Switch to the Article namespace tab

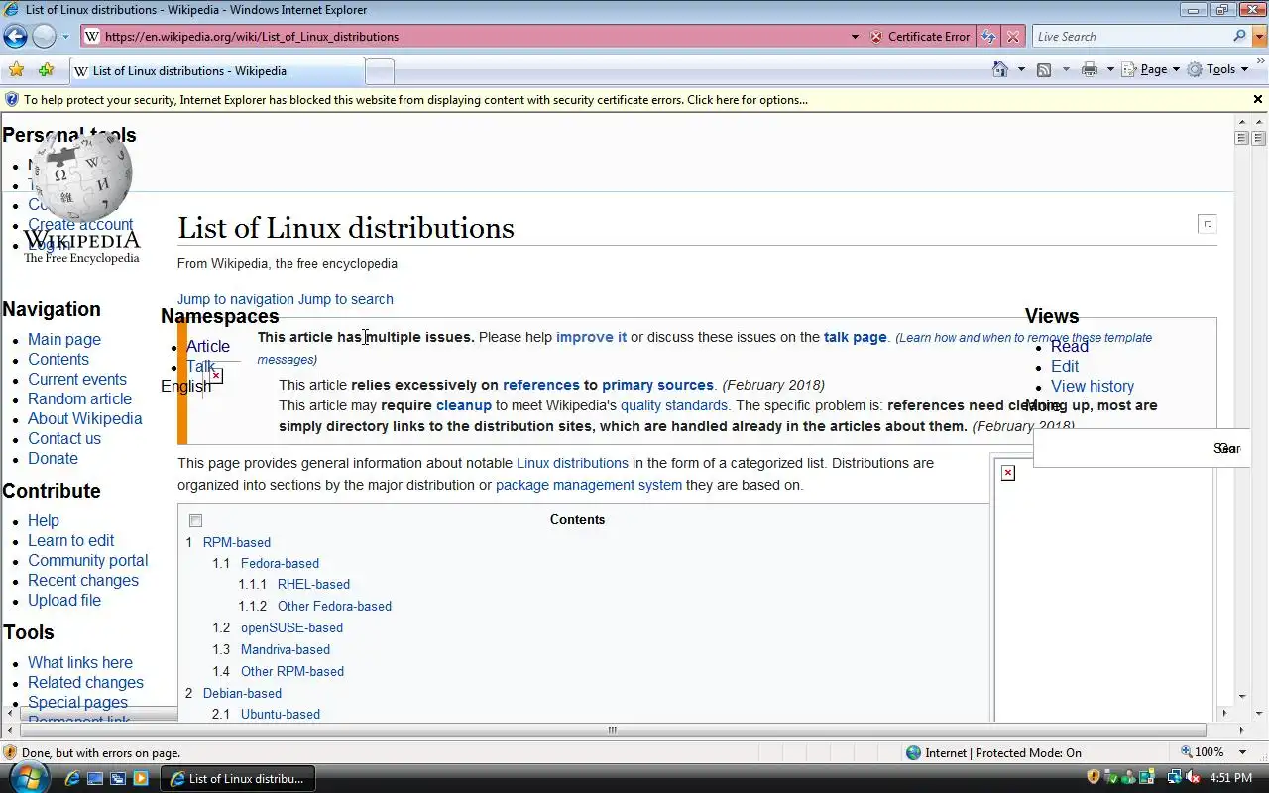(x=208, y=346)
